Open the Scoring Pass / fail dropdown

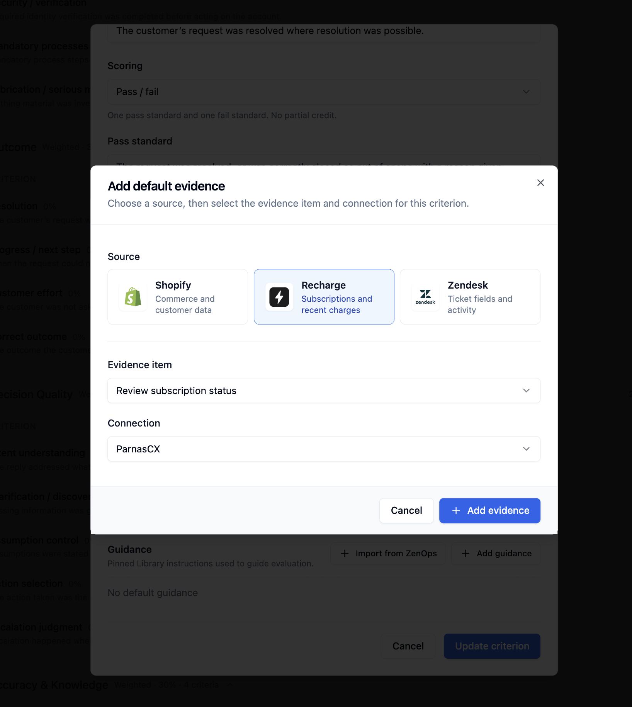(x=324, y=92)
